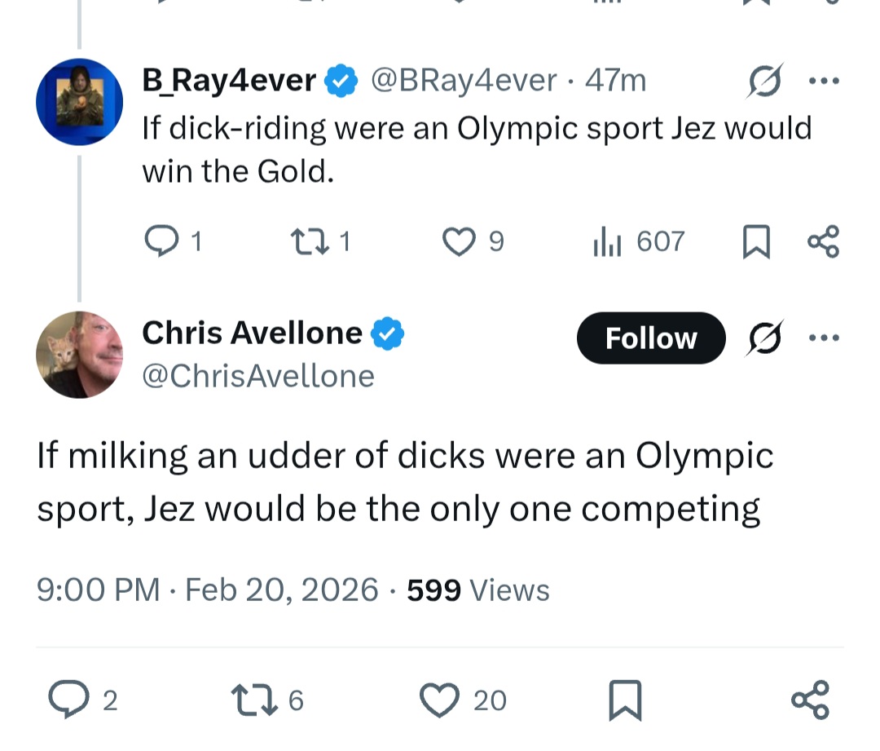Bookmark B_Ray4ever's reply
This screenshot has width=880, height=751.
pyautogui.click(x=755, y=242)
